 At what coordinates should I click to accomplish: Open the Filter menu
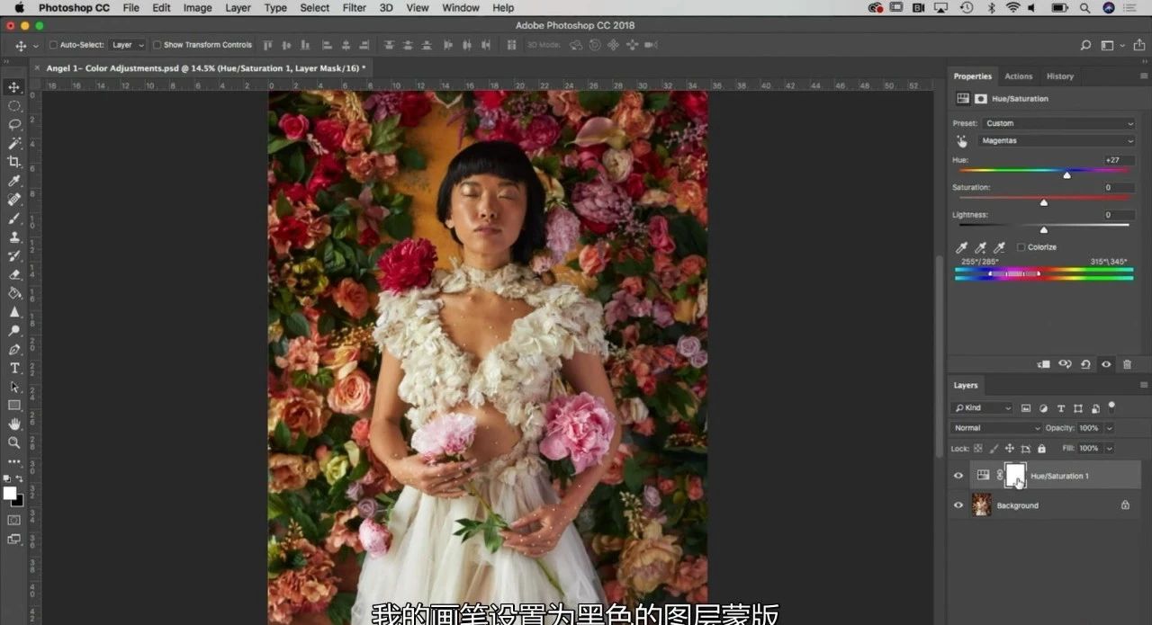[355, 8]
